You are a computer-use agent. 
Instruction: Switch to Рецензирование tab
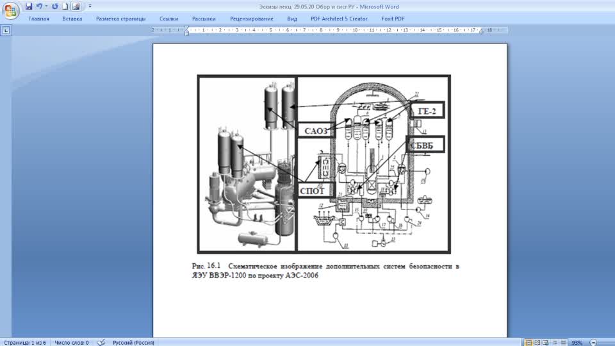(252, 19)
